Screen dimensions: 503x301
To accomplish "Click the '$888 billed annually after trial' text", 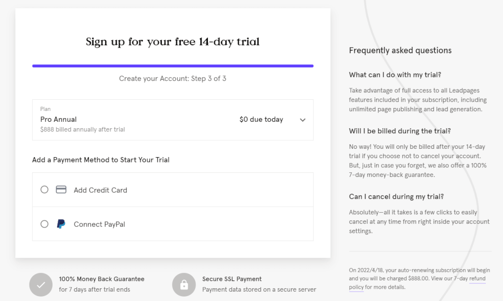I will point(83,130).
